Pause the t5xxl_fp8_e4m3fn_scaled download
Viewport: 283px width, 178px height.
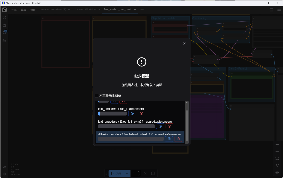click(x=160, y=126)
